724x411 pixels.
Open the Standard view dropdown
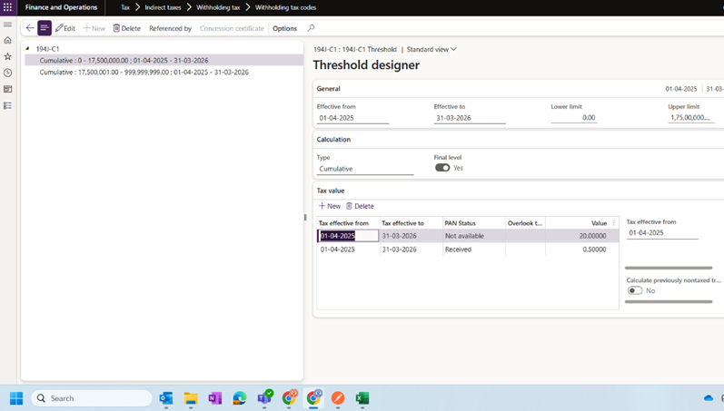click(431, 49)
